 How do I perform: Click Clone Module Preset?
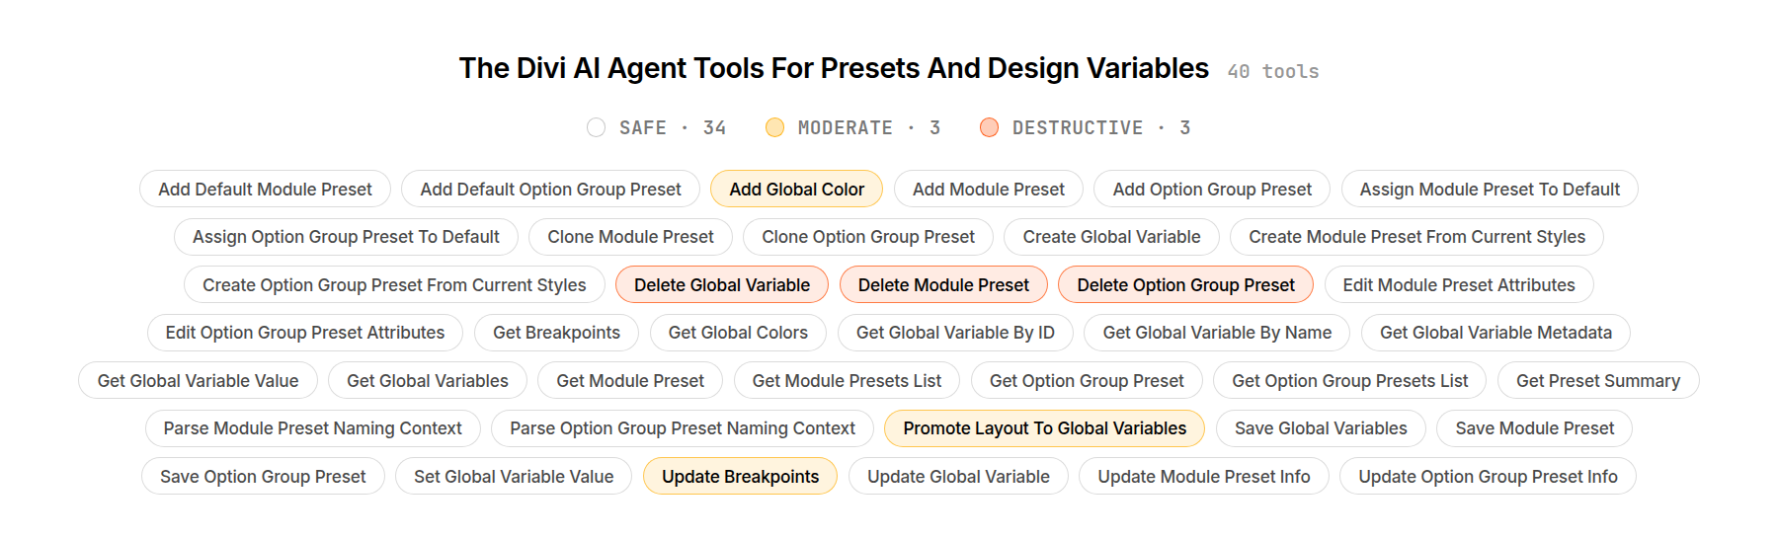tap(630, 237)
